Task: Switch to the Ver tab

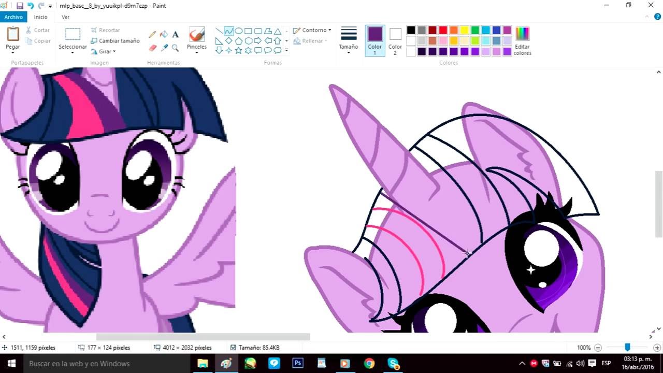Action: pos(65,17)
